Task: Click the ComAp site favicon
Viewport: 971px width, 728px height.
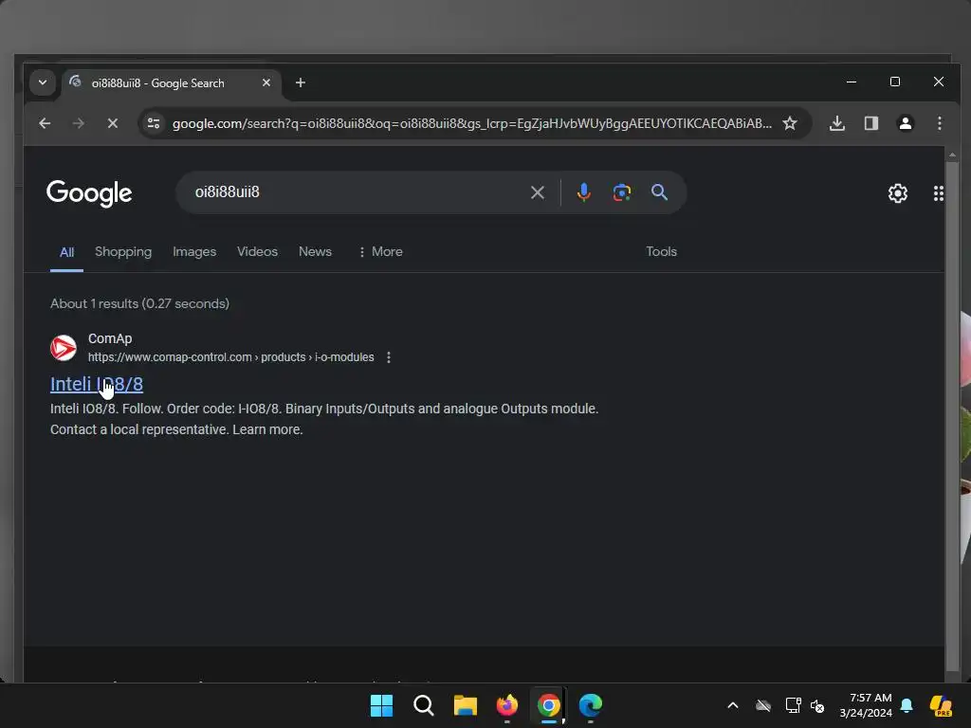Action: click(x=64, y=348)
